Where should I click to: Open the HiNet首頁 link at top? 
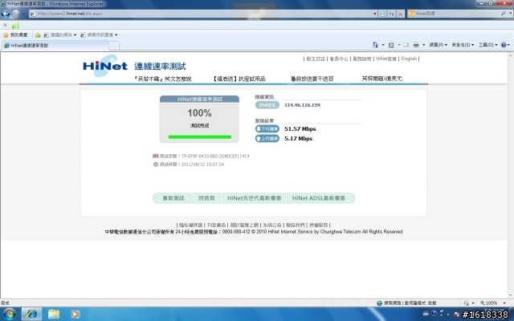coord(385,59)
